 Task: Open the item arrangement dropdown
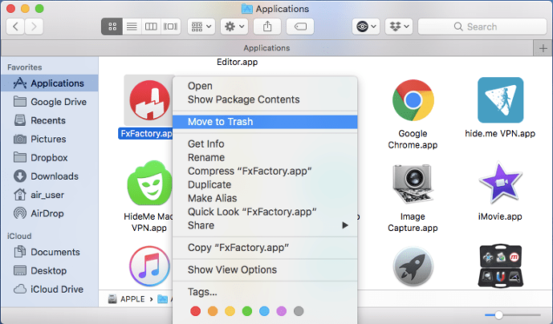pos(201,26)
